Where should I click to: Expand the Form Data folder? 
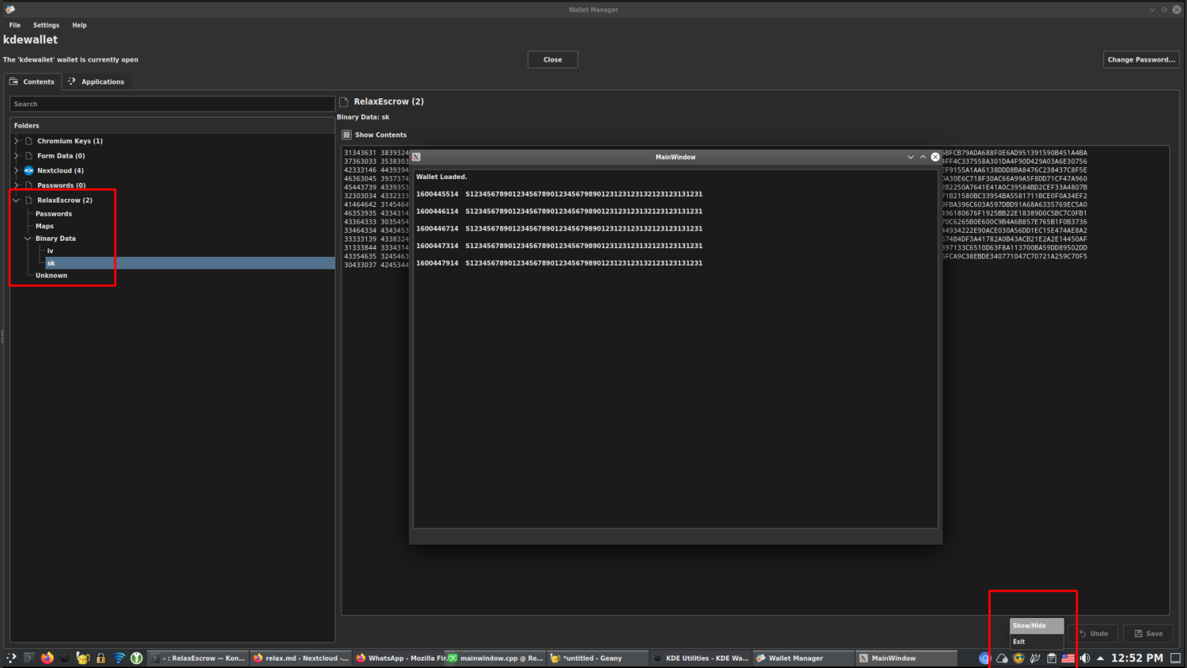(16, 156)
